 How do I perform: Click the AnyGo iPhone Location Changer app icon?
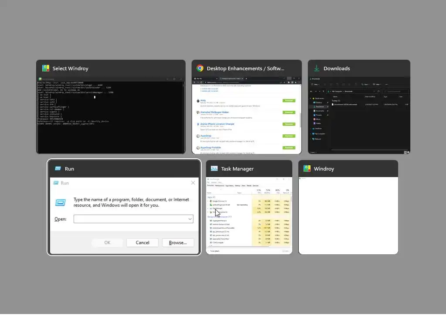pos(198,124)
